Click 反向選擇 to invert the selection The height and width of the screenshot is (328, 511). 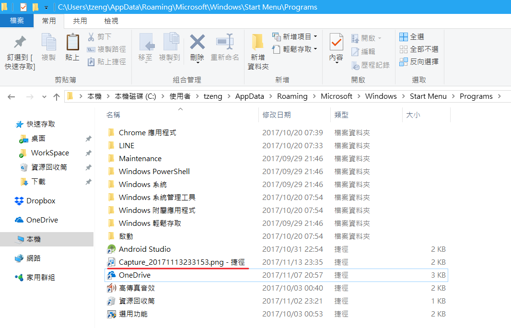[419, 62]
